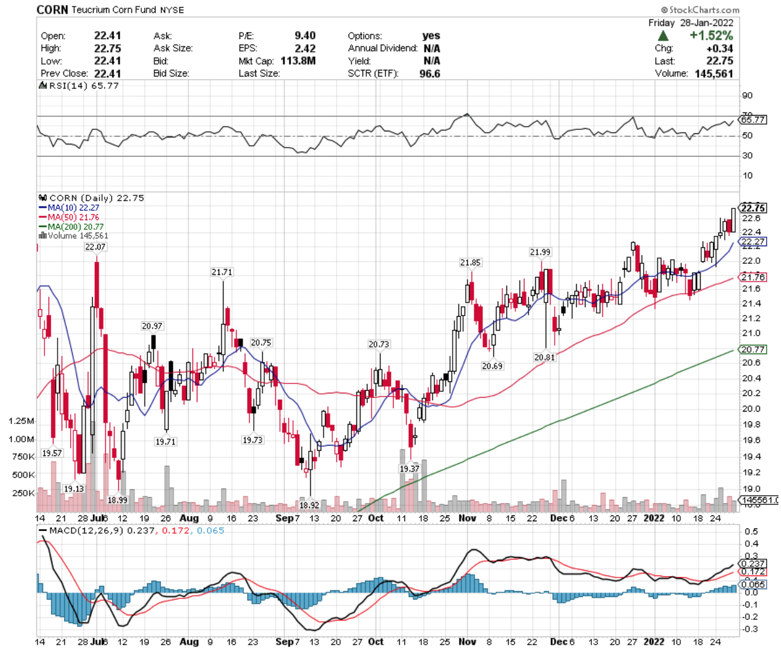Click the Teucrium Corn Fund name
Viewport: 781px width, 648px height.
coord(114,10)
